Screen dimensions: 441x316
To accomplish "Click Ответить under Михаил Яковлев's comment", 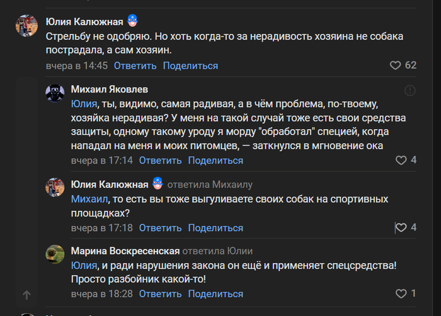I will click(160, 161).
